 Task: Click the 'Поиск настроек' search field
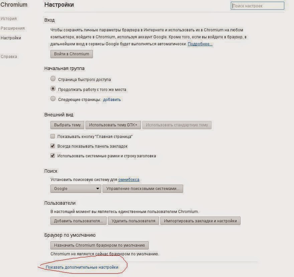click(257, 6)
